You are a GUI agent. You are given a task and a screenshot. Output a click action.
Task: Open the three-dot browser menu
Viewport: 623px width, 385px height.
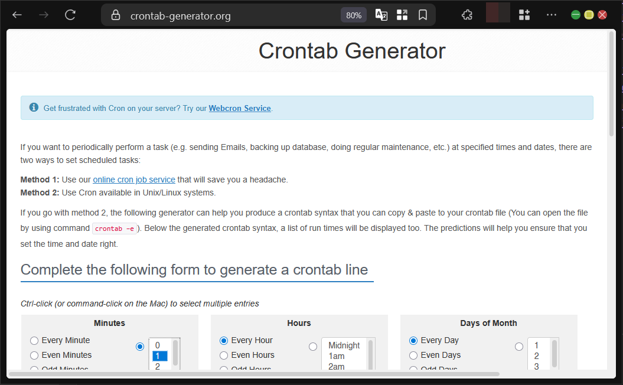click(551, 15)
